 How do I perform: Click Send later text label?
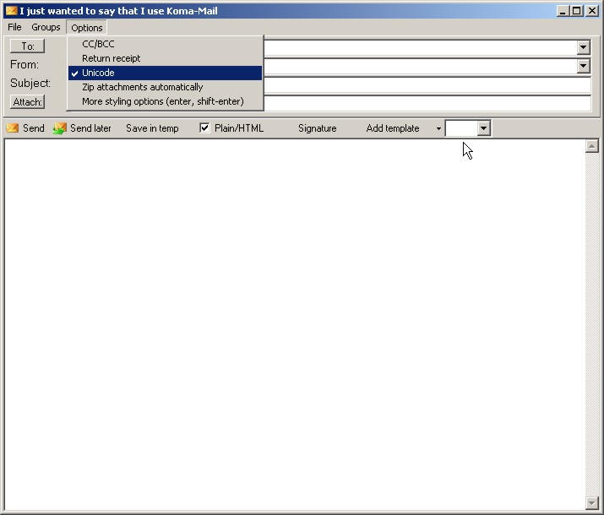tap(90, 128)
